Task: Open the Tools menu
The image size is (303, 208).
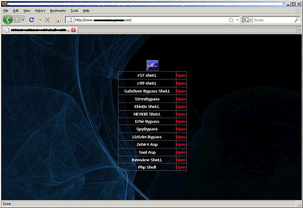Action: tap(74, 10)
